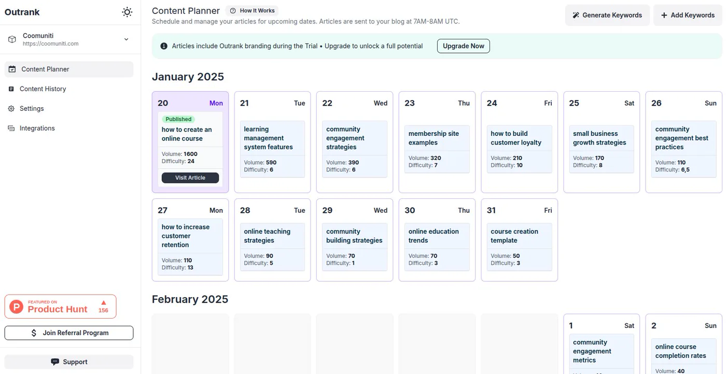This screenshot has width=726, height=374.
Task: Click the Integrations icon in sidebar
Action: pyautogui.click(x=11, y=128)
